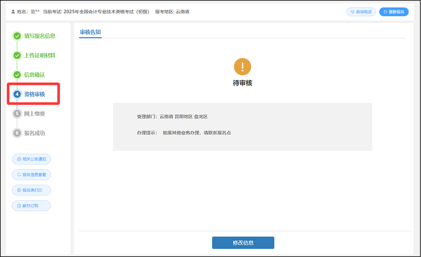Click the 重新报名 button
The height and width of the screenshot is (257, 421).
coord(394,12)
